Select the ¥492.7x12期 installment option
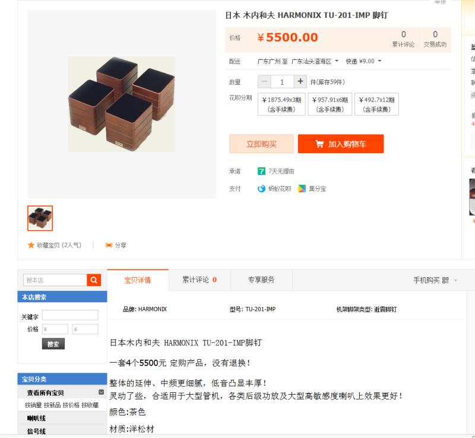The height and width of the screenshot is (438, 475). [x=376, y=104]
